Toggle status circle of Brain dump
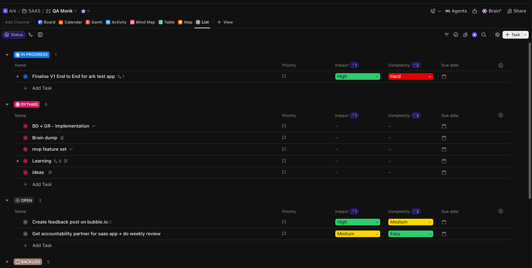Image resolution: width=532 pixels, height=268 pixels. point(25,138)
